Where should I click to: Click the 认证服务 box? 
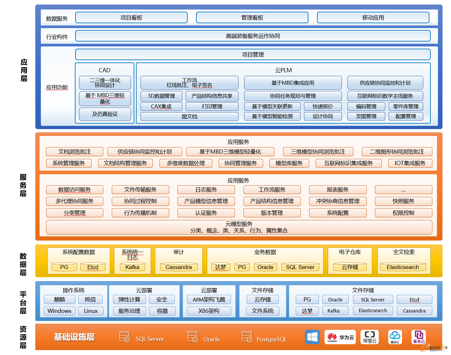click(x=206, y=213)
